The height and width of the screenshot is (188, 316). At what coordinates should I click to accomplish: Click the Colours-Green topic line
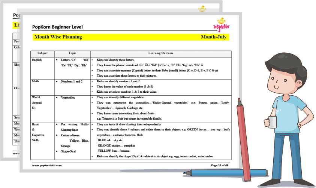[70, 135]
